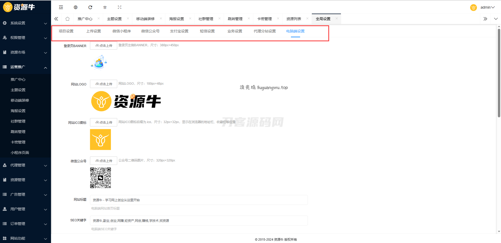Open the admin user dropdown
501x243 pixels.
487,7
